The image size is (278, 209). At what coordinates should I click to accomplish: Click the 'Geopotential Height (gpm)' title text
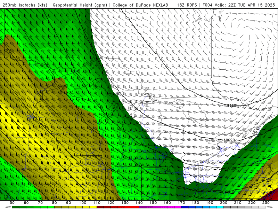pyautogui.click(x=80, y=5)
